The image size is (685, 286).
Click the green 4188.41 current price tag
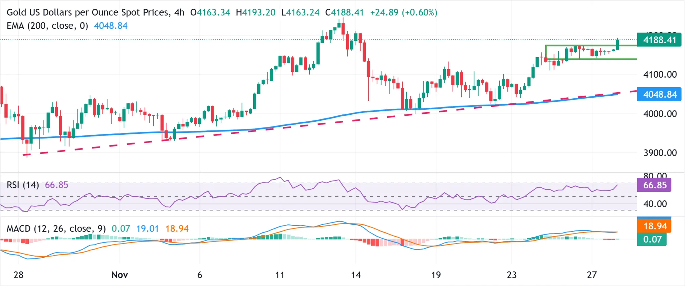click(659, 40)
